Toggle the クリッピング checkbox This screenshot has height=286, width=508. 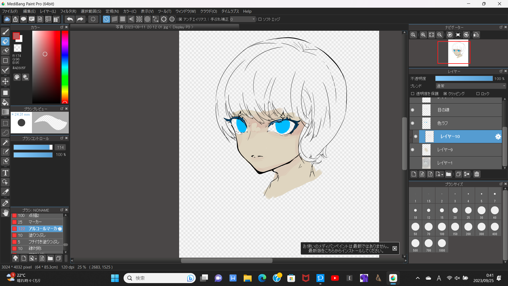[445, 94]
